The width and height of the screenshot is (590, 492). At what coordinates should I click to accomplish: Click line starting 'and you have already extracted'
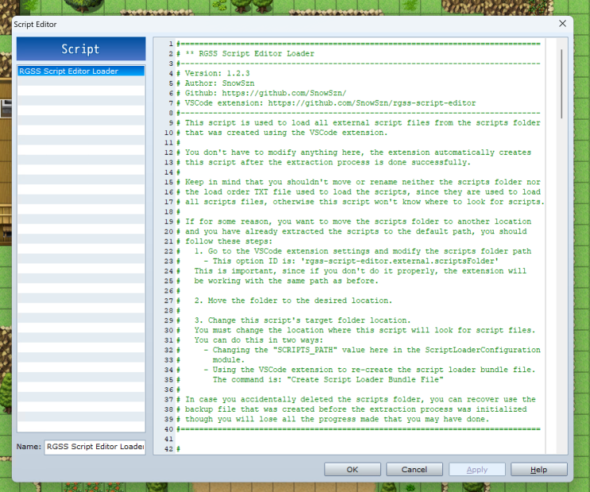pyautogui.click(x=352, y=232)
